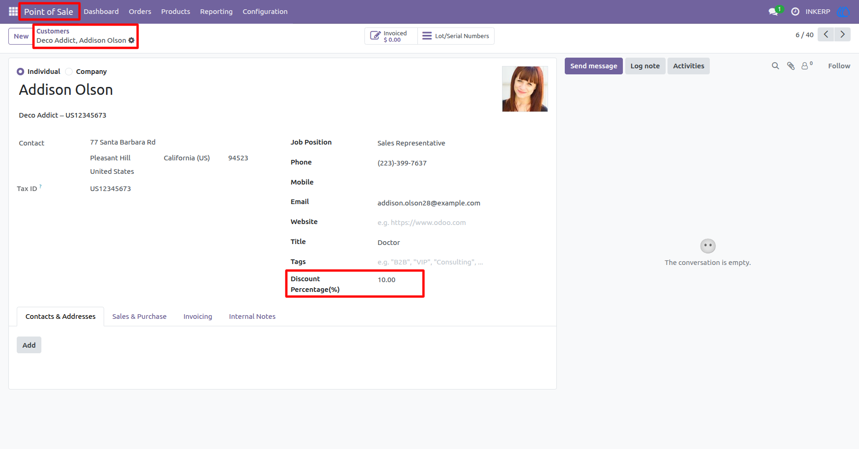Go to the previous customer record arrow

point(826,34)
